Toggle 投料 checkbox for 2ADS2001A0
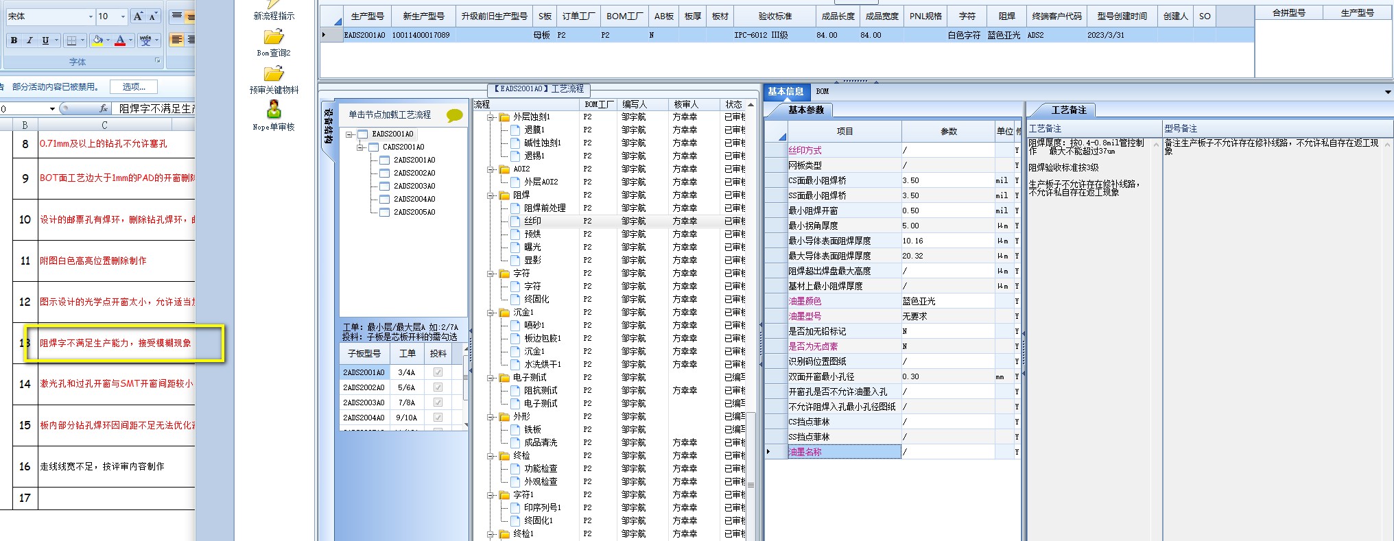The width and height of the screenshot is (1394, 541). tap(438, 372)
